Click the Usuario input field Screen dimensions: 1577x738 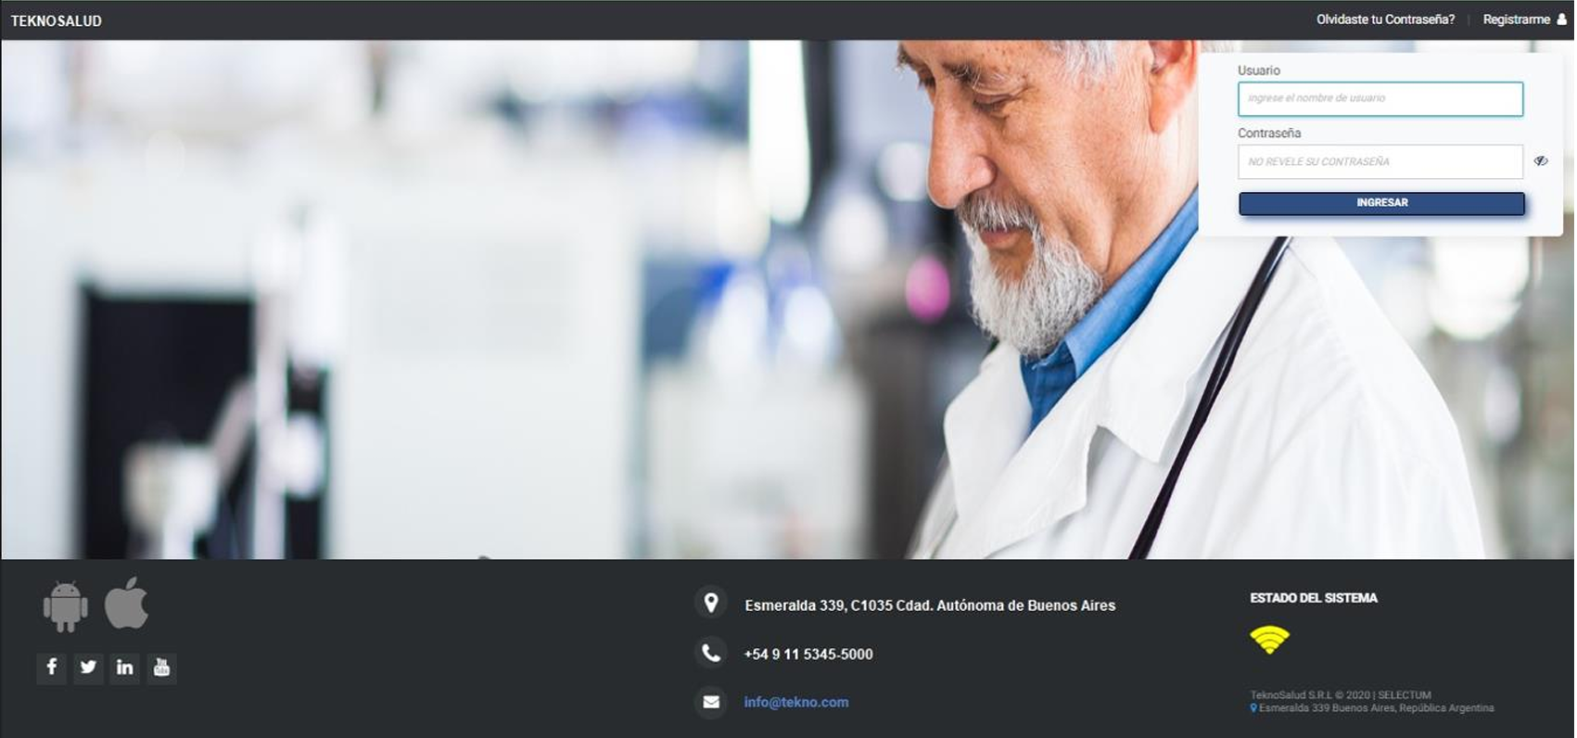pos(1380,99)
